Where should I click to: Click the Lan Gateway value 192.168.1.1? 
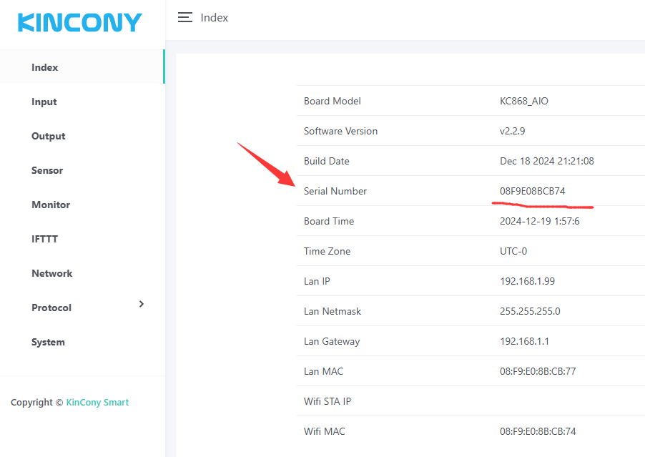pyautogui.click(x=524, y=341)
